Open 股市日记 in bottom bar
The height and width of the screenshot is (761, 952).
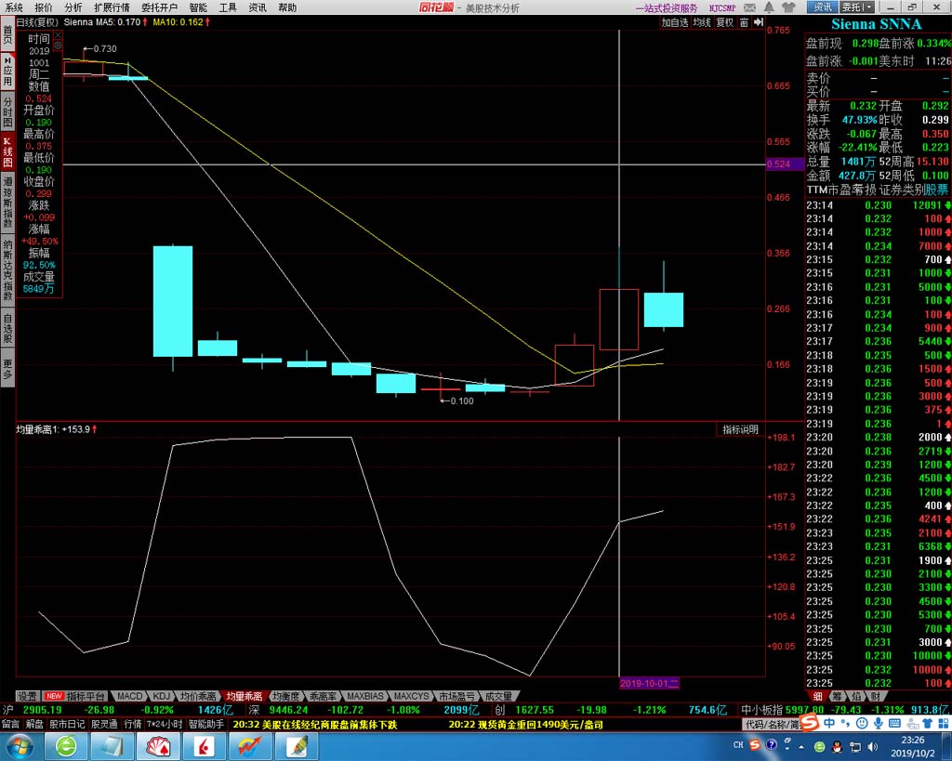pos(67,724)
